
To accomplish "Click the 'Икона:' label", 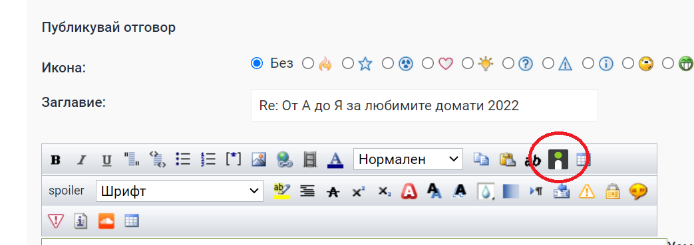I will click(64, 68).
